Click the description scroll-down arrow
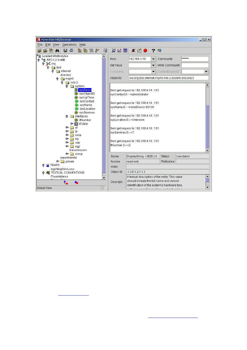The image size is (247, 350). click(207, 187)
